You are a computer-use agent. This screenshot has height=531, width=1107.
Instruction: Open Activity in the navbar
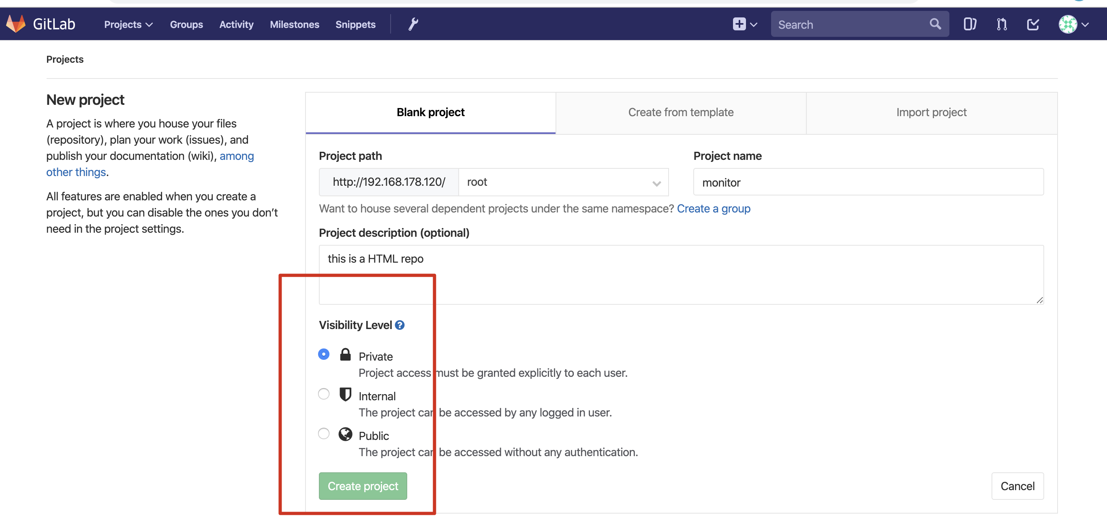pos(236,24)
